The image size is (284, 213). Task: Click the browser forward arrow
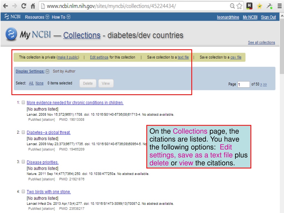[14, 6]
